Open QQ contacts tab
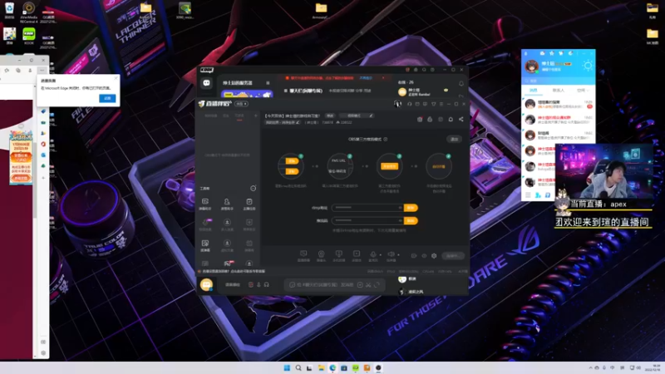665x374 pixels. click(558, 91)
